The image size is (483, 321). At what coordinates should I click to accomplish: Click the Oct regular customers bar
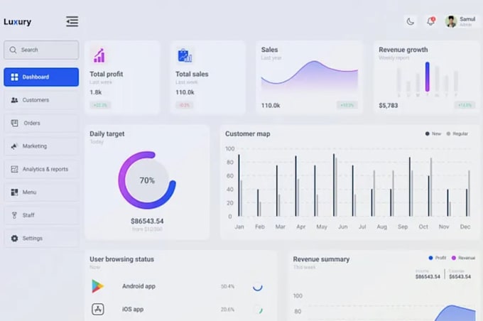(431, 187)
